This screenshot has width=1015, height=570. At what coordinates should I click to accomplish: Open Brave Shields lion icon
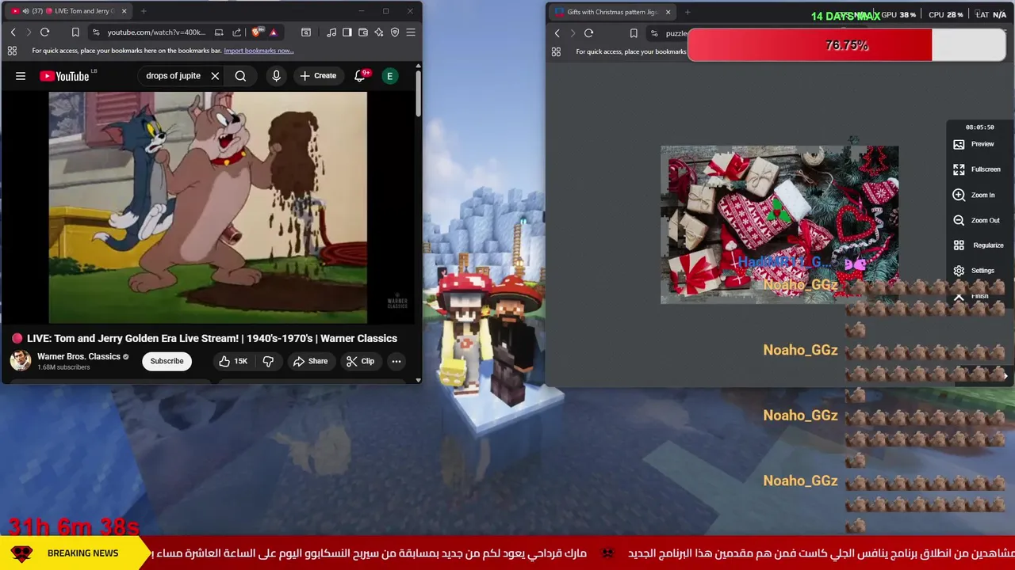tap(256, 32)
